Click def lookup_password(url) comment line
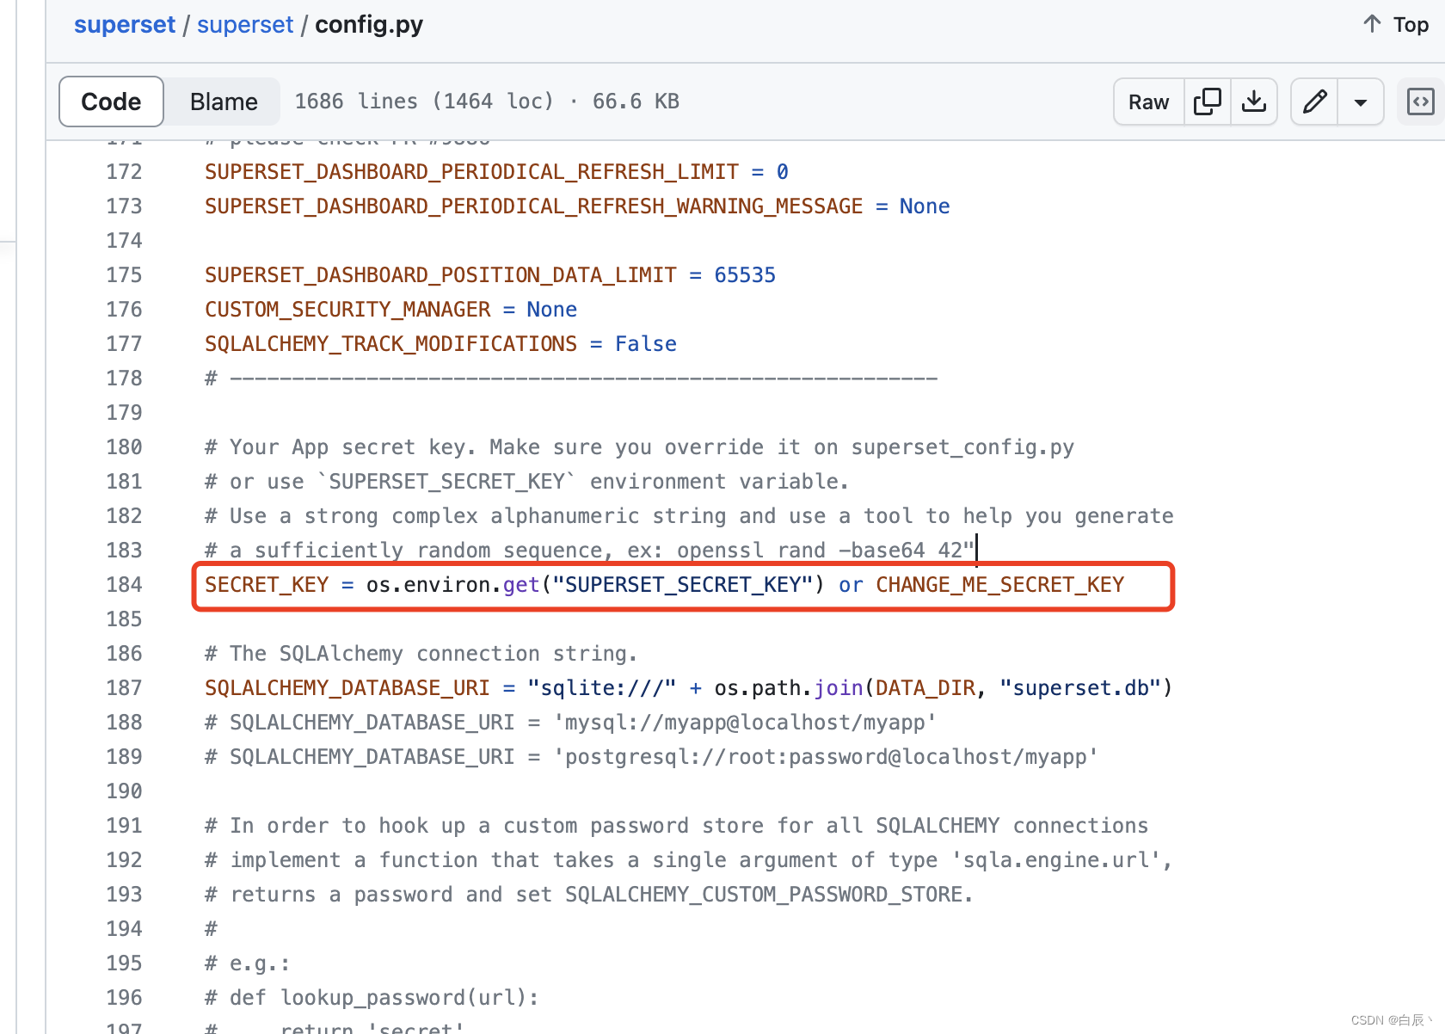The height and width of the screenshot is (1034, 1445). (372, 998)
